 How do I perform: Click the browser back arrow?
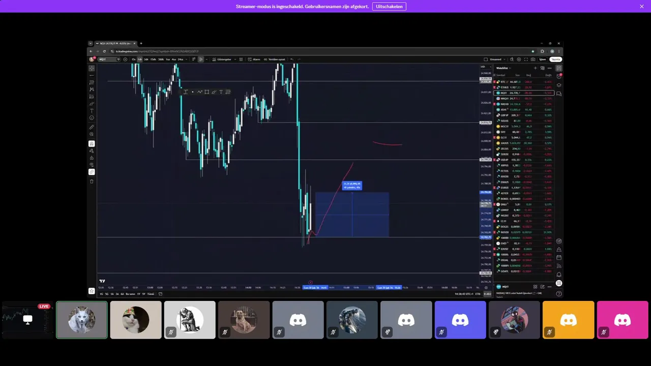(91, 51)
